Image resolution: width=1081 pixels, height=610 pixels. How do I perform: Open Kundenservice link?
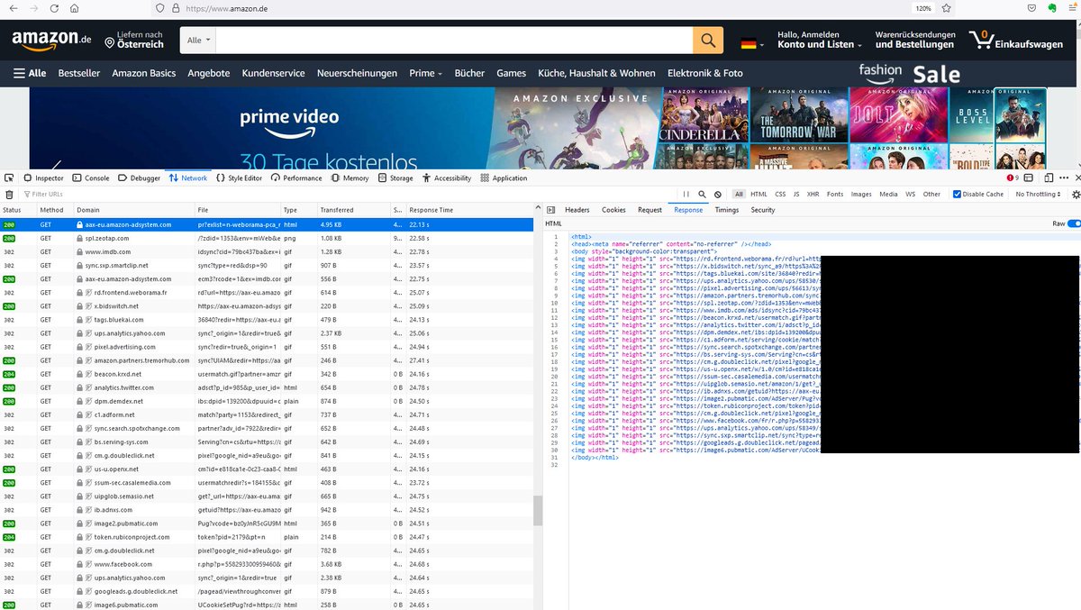point(274,73)
